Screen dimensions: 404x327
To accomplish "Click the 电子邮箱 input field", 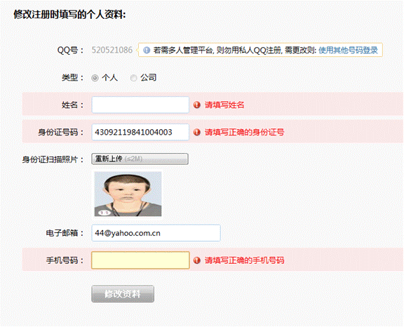I will pyautogui.click(x=156, y=233).
